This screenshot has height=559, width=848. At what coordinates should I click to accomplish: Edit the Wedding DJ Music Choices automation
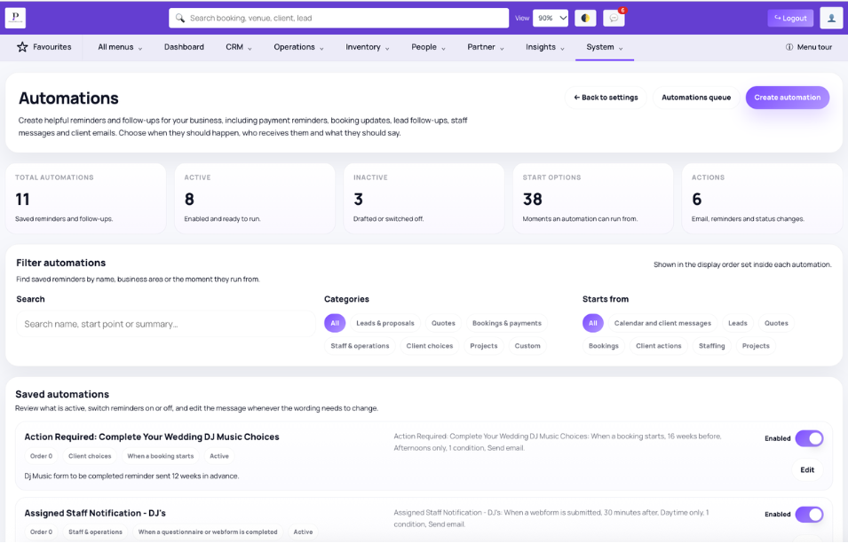point(807,469)
